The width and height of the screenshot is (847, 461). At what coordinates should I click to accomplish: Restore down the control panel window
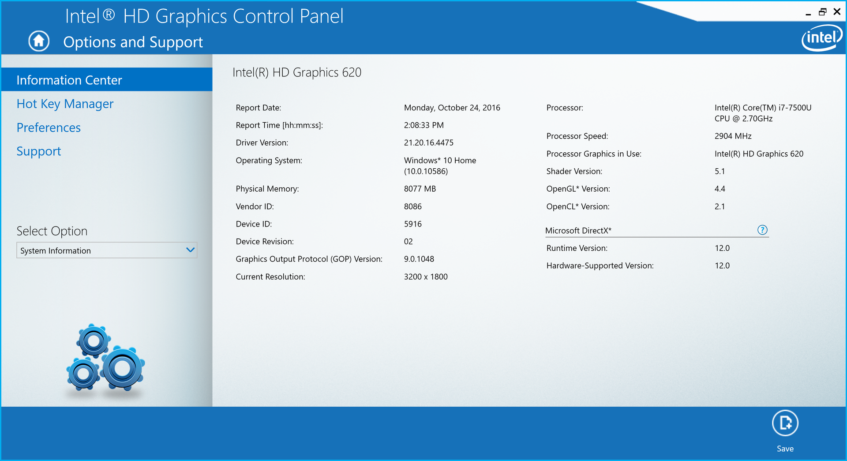click(x=822, y=12)
